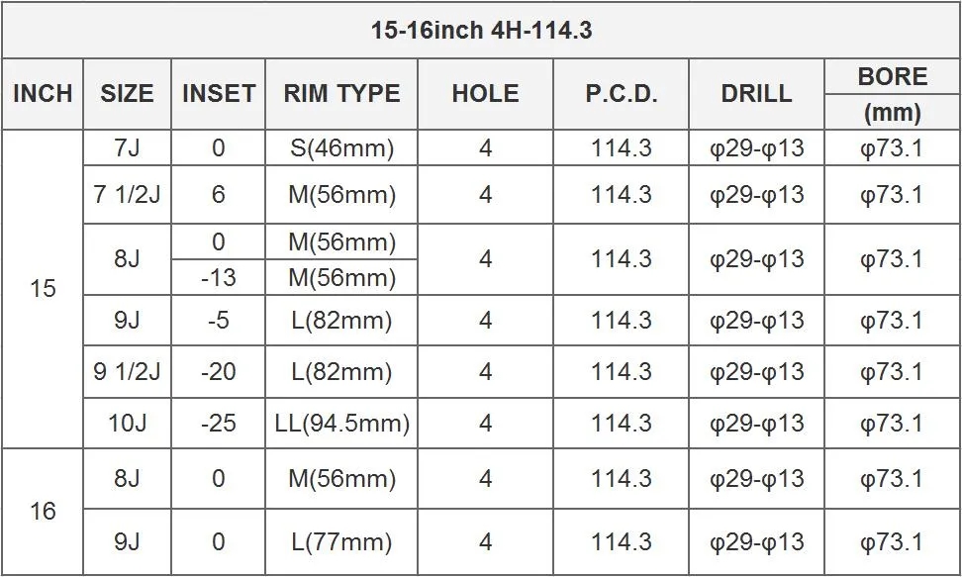Select the -20 inset cell
The width and height of the screenshot is (962, 577).
click(219, 372)
